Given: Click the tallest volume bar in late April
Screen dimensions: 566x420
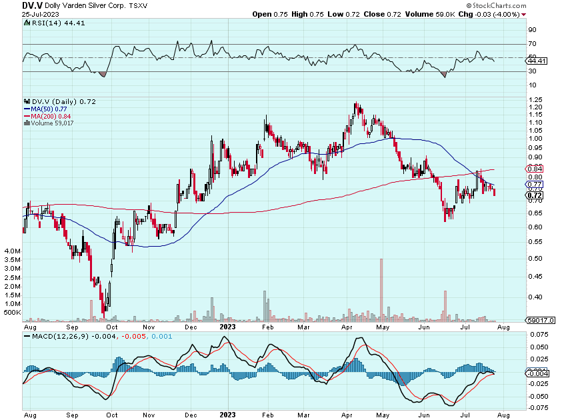Looking at the screenshot, I should [381, 290].
